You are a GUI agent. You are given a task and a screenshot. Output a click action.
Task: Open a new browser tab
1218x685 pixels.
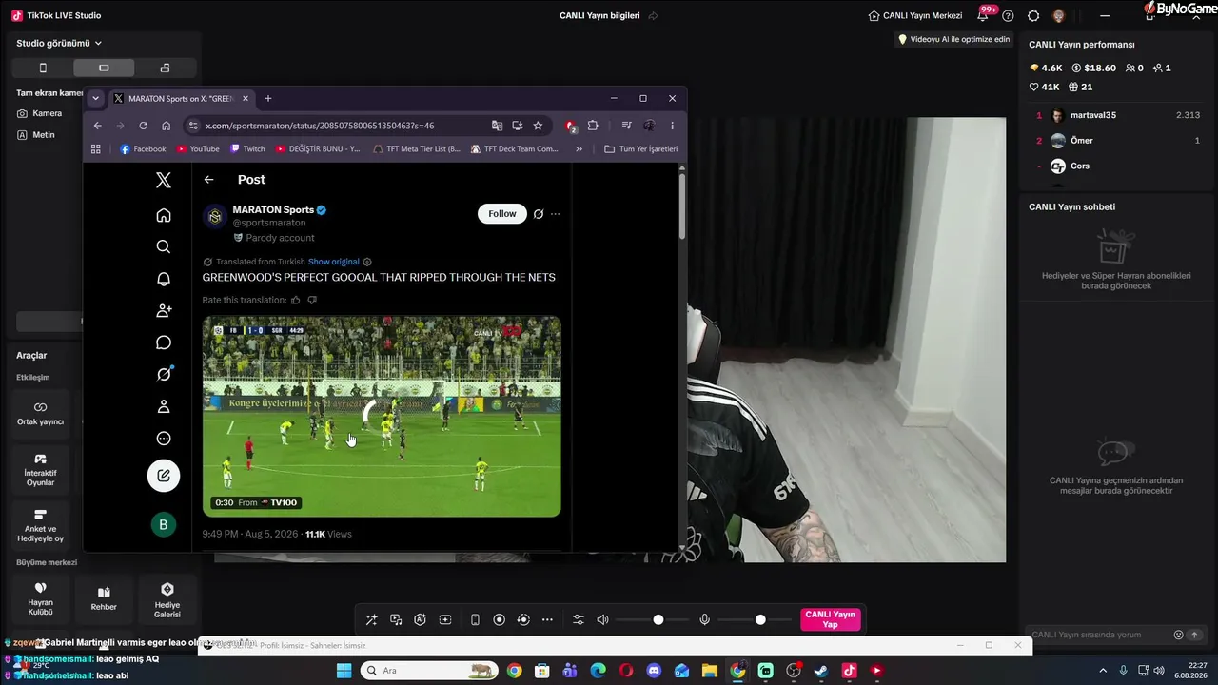click(x=268, y=98)
